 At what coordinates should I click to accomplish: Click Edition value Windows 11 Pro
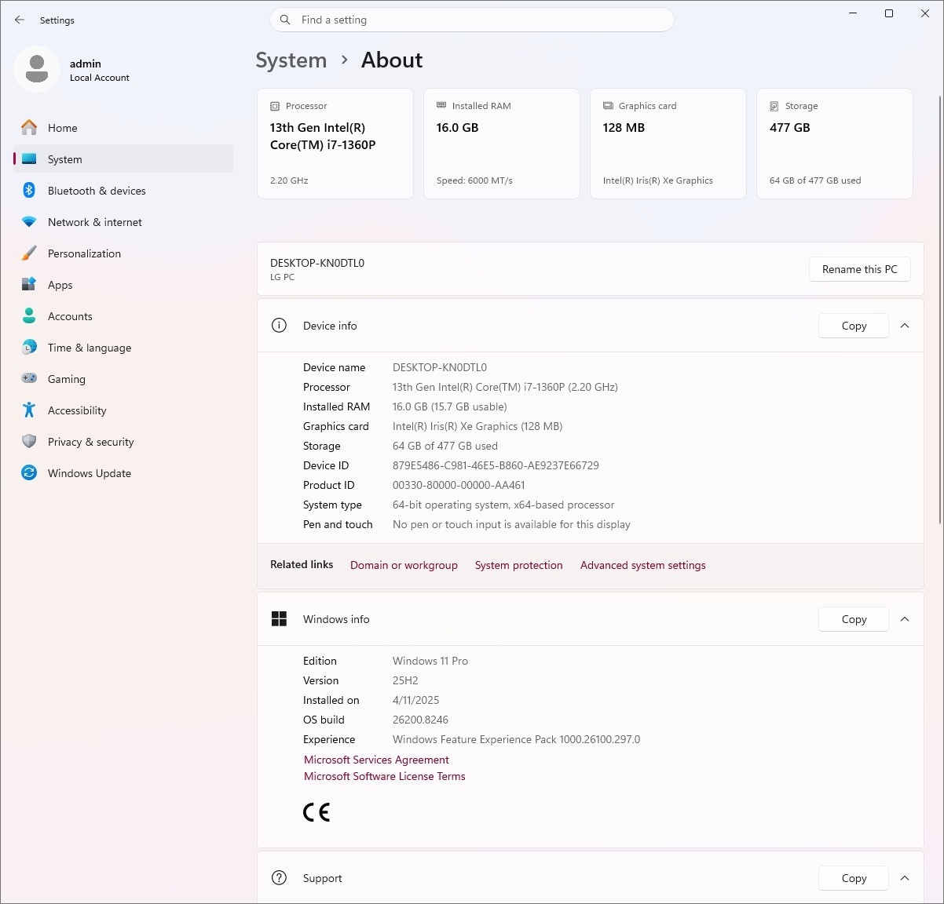pos(430,661)
